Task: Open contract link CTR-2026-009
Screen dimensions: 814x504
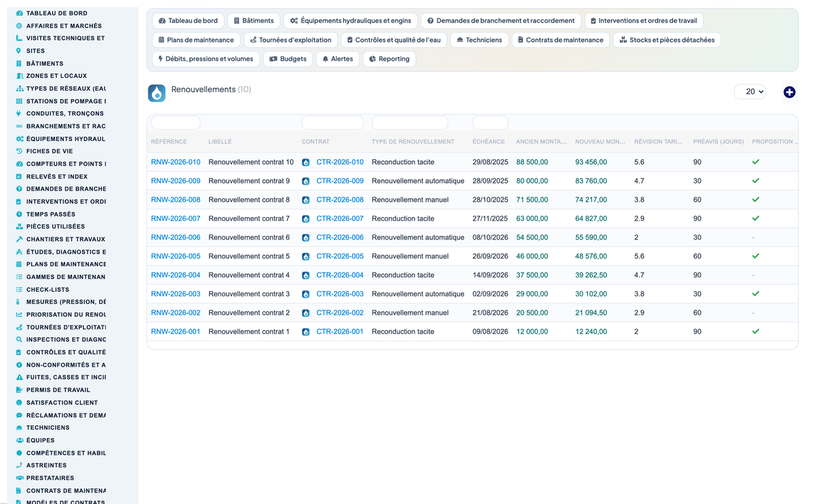Action: tap(340, 181)
